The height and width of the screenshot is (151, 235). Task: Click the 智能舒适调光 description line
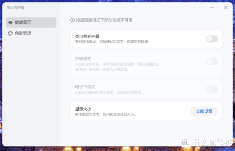[x=112, y=42]
